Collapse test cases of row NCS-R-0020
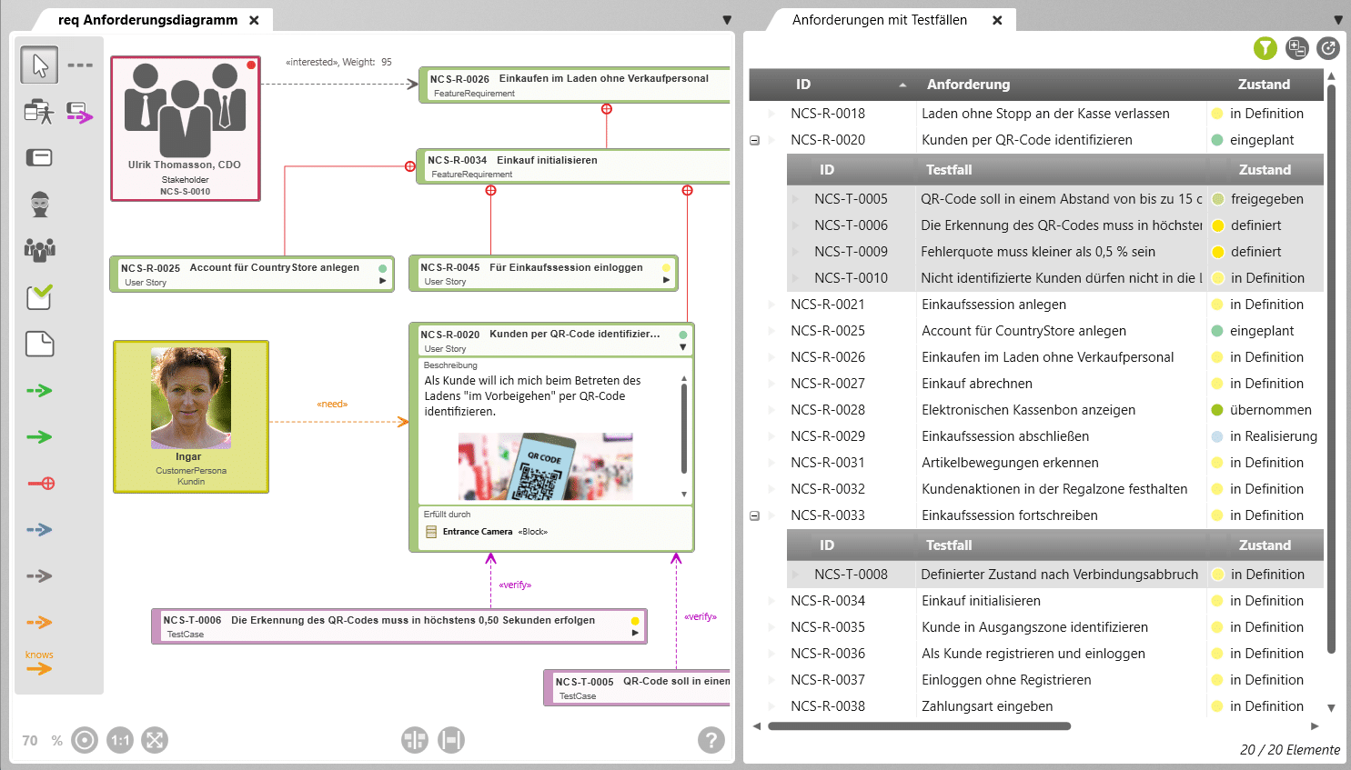 pos(754,140)
